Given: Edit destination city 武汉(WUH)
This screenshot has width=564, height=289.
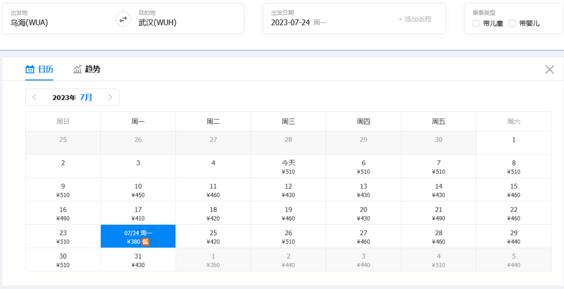Looking at the screenshot, I should tap(158, 22).
